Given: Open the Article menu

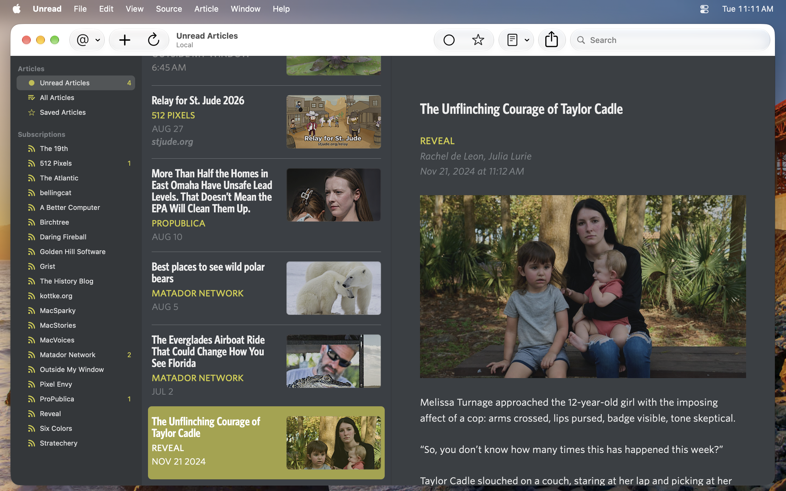Looking at the screenshot, I should click(206, 9).
